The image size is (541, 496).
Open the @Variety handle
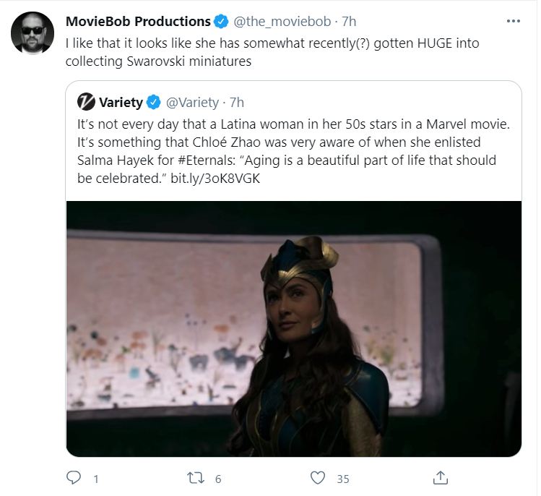193,102
